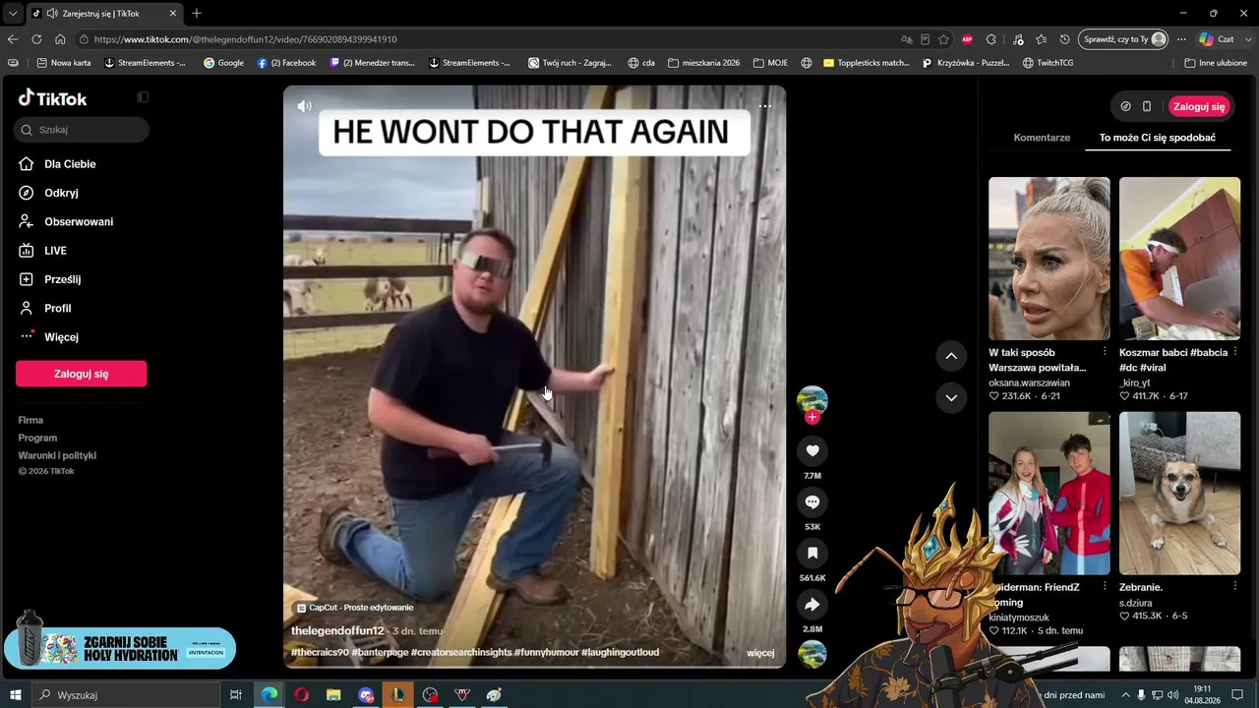Go to the browser home page
This screenshot has height=708, width=1259.
coord(60,39)
